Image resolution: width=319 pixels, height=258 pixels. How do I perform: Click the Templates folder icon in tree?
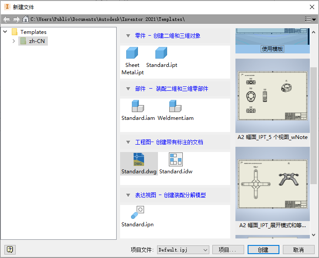tap(14, 32)
